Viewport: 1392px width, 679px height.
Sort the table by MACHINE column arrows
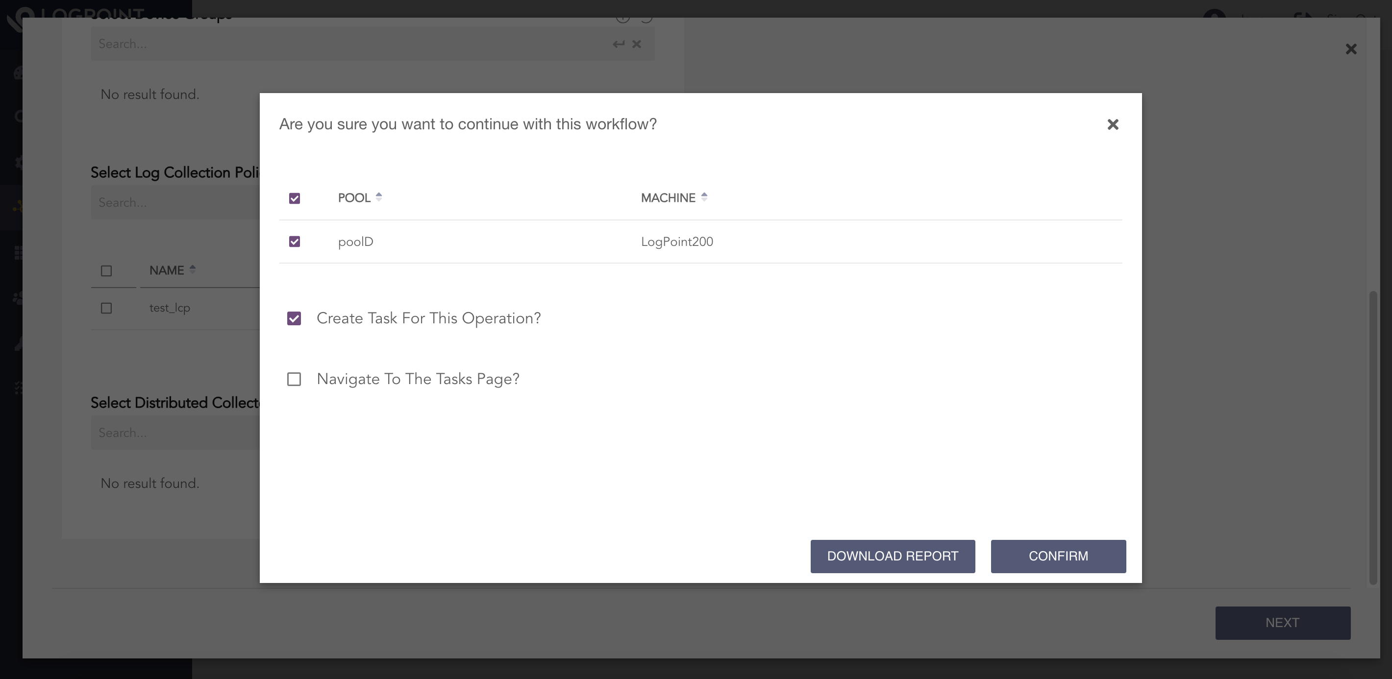[x=703, y=197]
